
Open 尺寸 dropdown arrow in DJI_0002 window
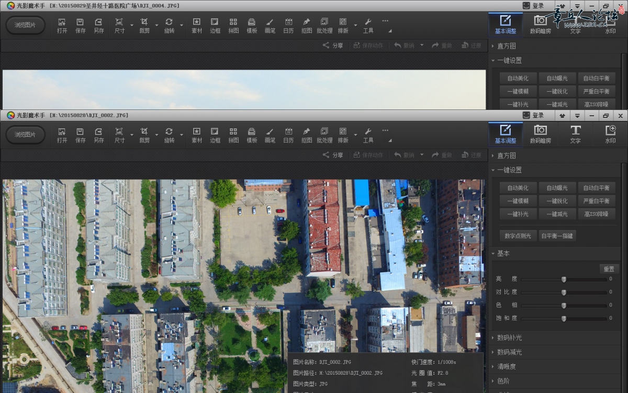[x=131, y=135]
